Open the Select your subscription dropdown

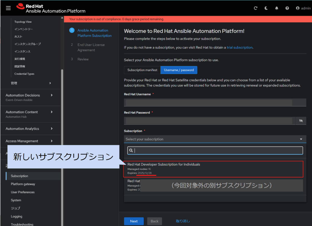(215, 139)
